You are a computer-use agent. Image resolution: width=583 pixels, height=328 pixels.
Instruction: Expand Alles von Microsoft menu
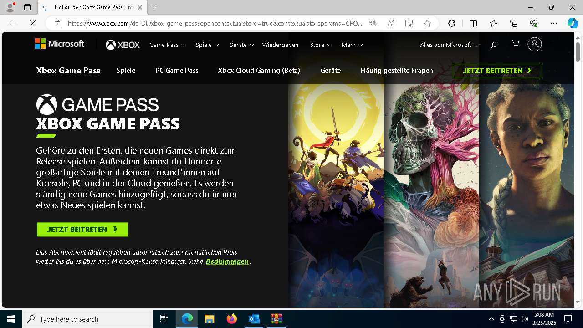click(x=449, y=45)
